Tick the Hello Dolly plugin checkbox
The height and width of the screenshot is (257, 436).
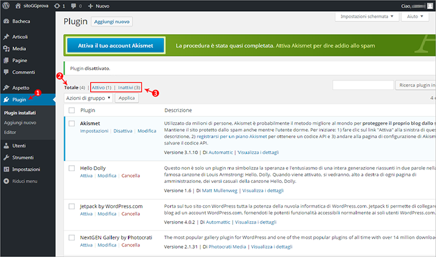click(72, 168)
